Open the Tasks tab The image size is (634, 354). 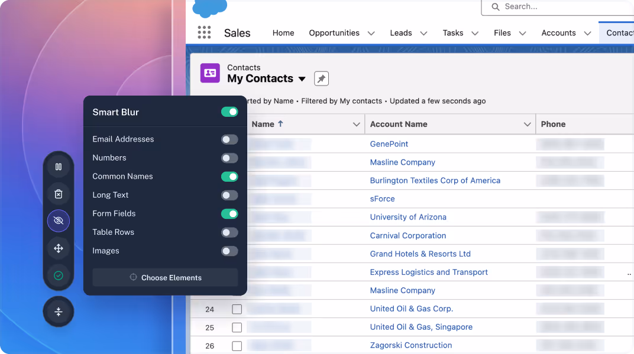(x=453, y=32)
